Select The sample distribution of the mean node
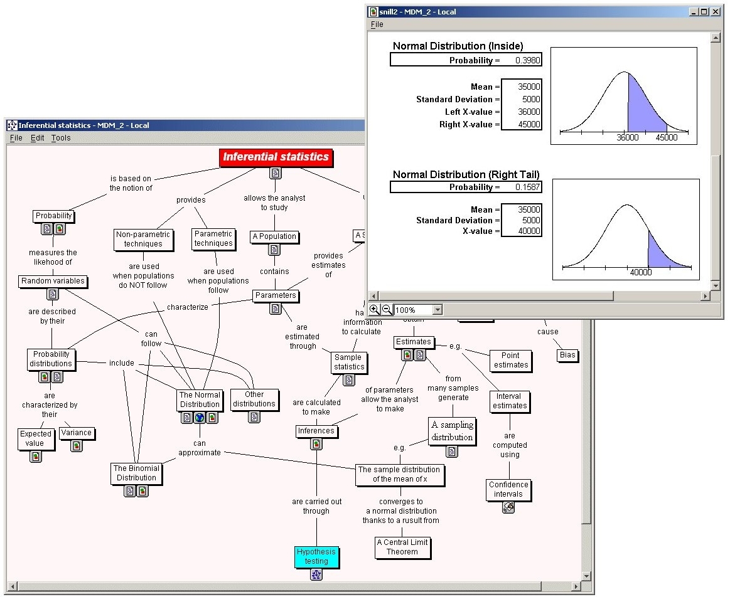Screen dimensions: 730x597 [x=399, y=475]
